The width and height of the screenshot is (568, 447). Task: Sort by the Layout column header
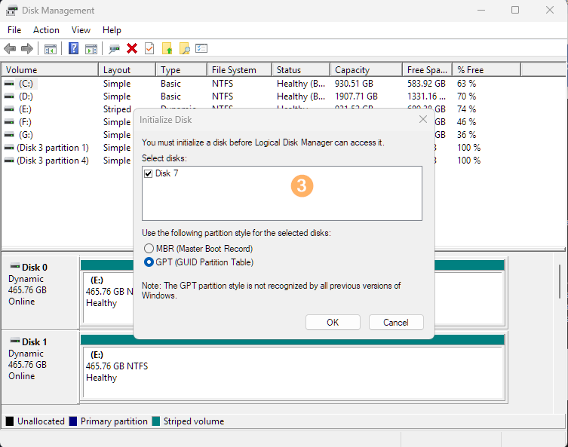(127, 70)
